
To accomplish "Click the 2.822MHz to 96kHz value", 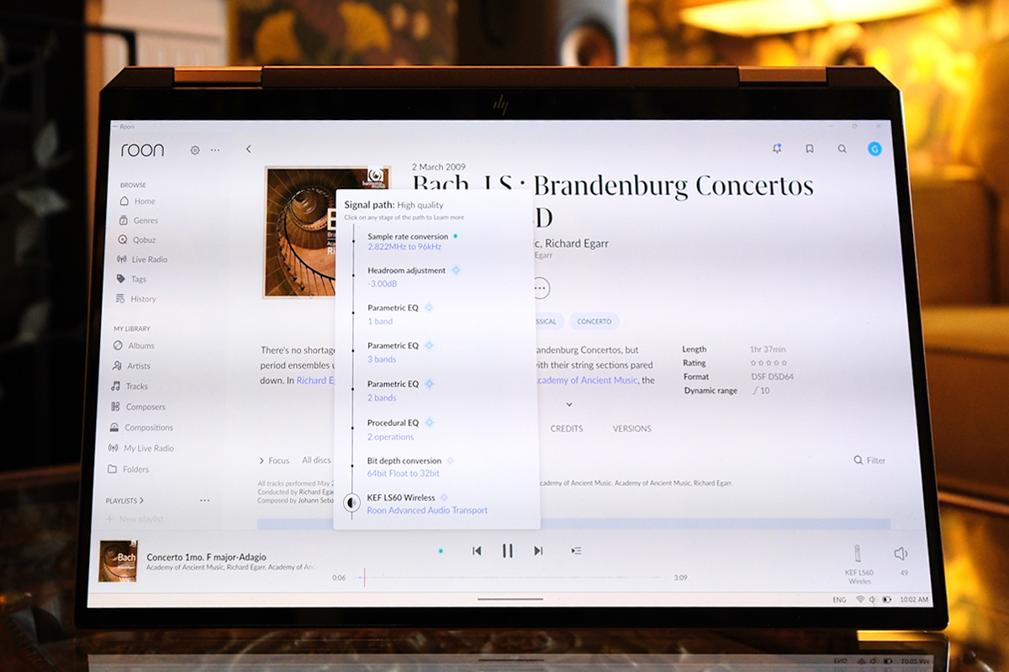I will tap(404, 247).
